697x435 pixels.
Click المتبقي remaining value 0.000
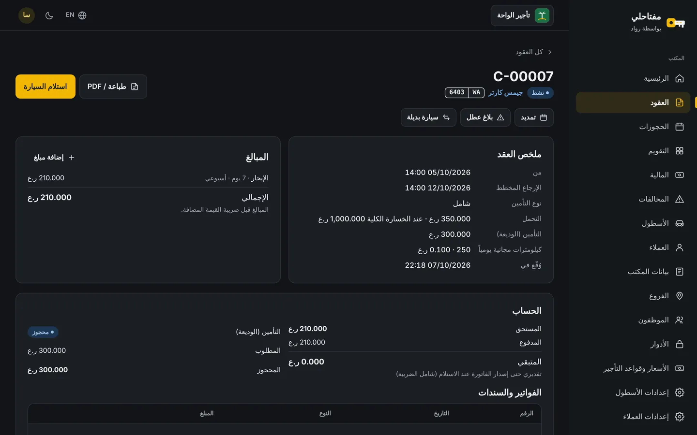tap(306, 362)
